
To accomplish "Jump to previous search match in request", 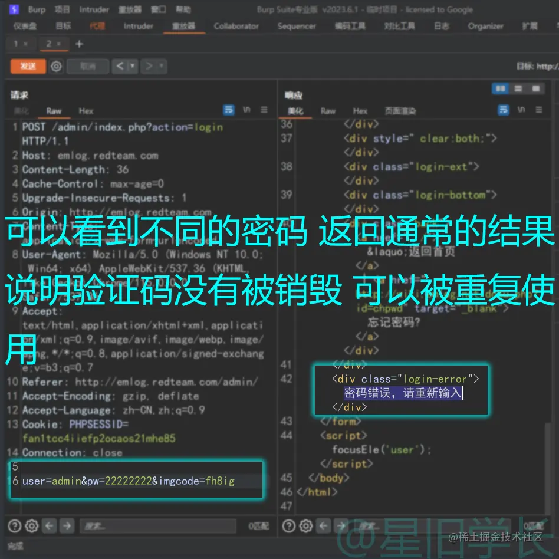I will 49,526.
